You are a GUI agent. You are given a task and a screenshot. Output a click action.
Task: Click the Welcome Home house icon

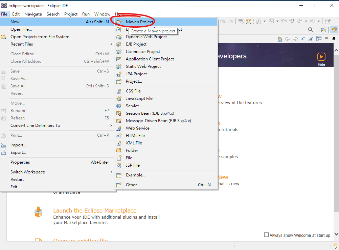(280, 39)
